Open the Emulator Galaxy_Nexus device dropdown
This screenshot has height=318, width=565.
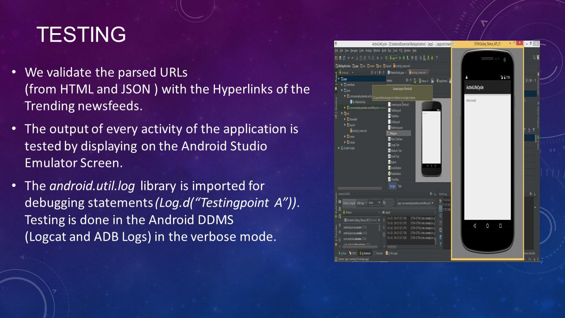[x=361, y=220]
